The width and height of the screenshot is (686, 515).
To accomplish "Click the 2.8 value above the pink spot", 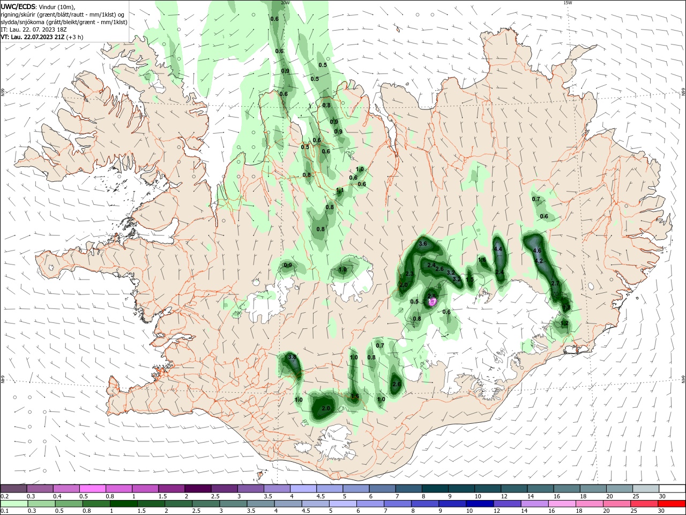I will (x=431, y=296).
